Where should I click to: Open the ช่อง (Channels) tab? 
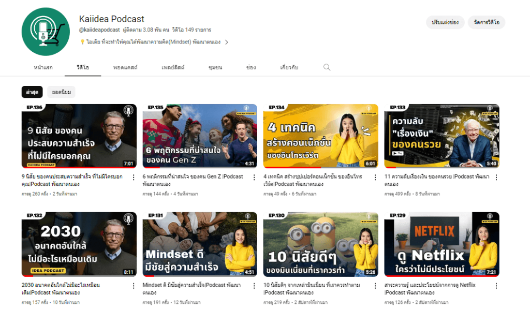pyautogui.click(x=251, y=68)
